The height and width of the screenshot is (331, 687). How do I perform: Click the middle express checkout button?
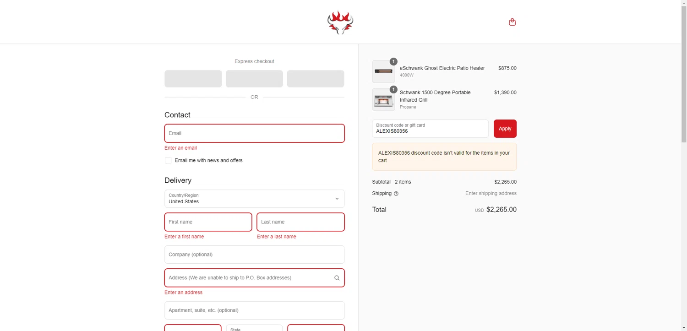[x=254, y=79]
